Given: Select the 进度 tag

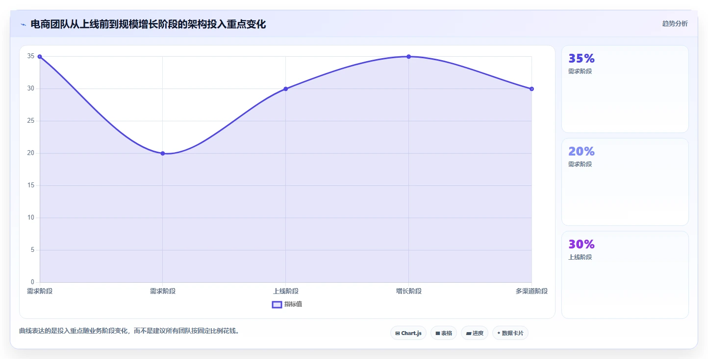Looking at the screenshot, I should (x=475, y=333).
